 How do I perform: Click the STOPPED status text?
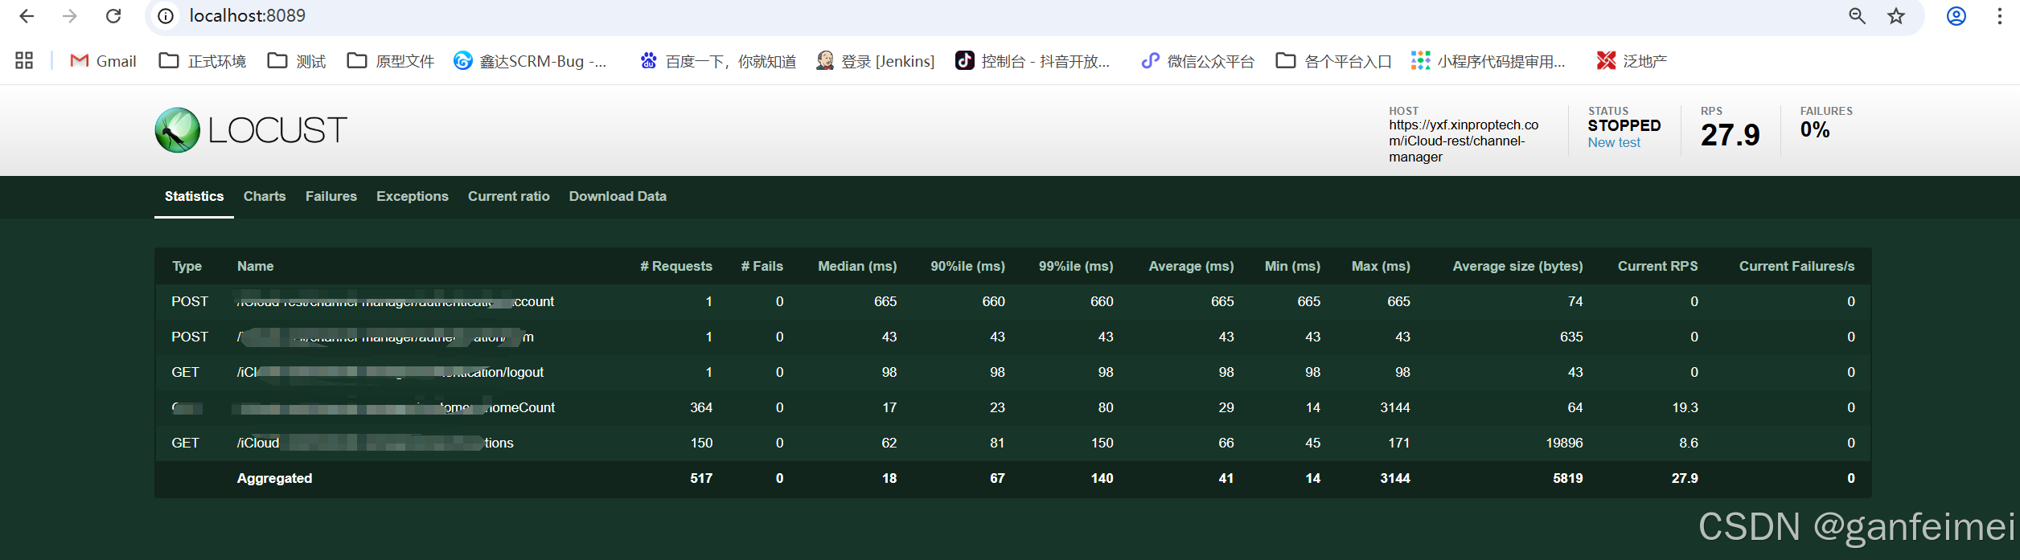coord(1624,125)
